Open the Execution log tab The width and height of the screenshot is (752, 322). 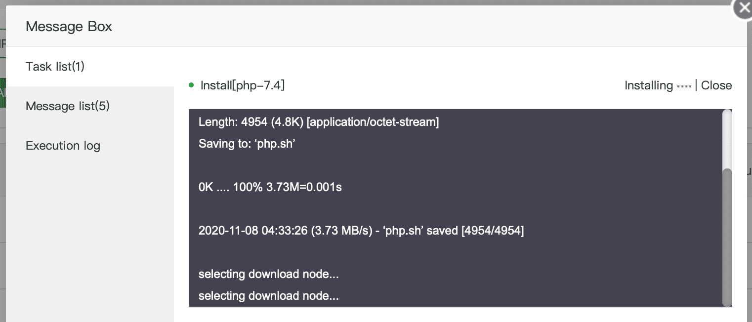[x=63, y=145]
